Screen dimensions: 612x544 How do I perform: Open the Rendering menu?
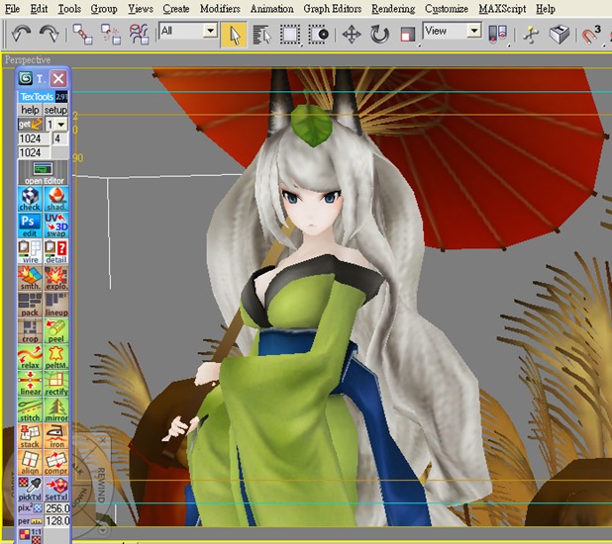tap(393, 9)
